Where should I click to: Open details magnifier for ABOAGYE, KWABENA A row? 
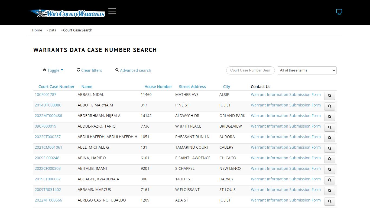330,180
